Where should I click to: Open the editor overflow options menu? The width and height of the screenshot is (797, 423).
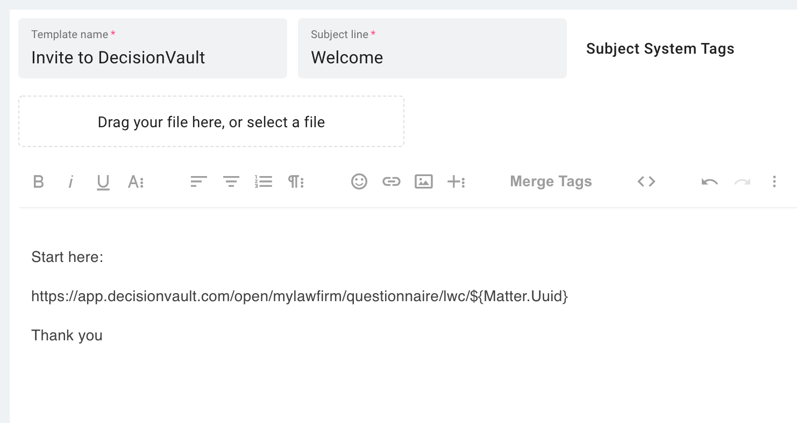point(774,181)
